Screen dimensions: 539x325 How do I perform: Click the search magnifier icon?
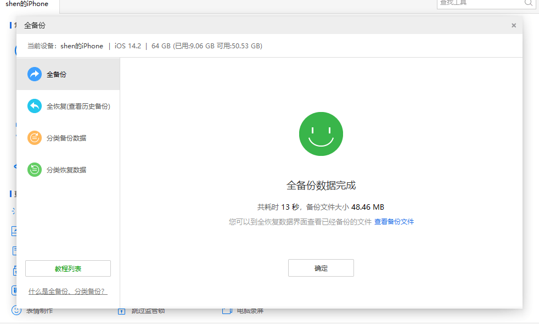[528, 3]
